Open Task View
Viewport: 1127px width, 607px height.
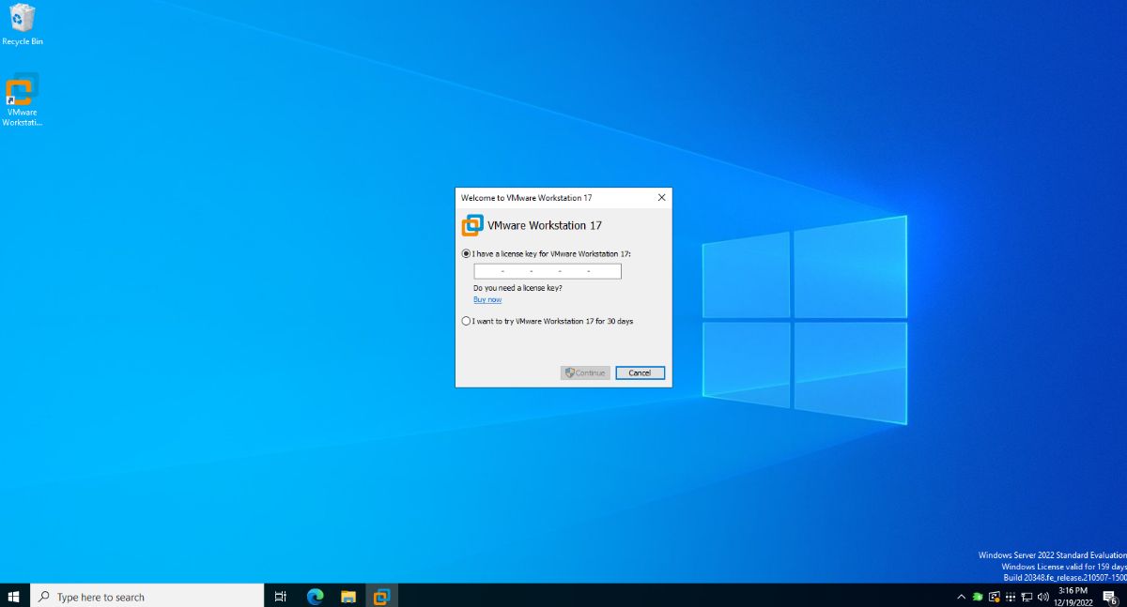pos(280,596)
